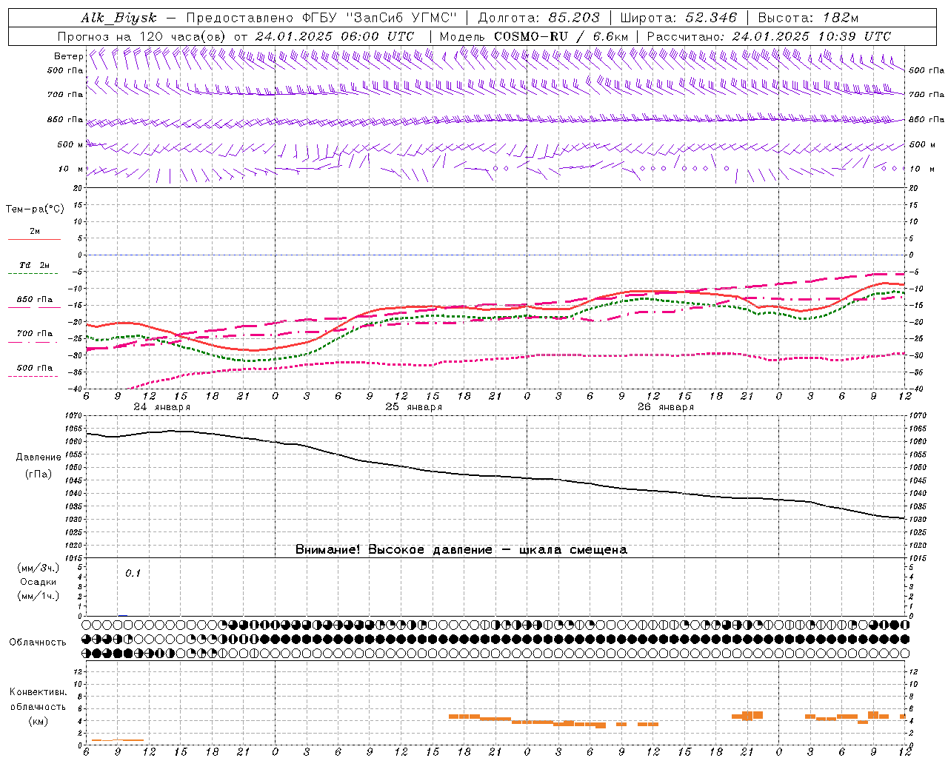This screenshot has height=758, width=948.
Task: Click the (км) unit under convective cloudiness
Action: tap(39, 721)
